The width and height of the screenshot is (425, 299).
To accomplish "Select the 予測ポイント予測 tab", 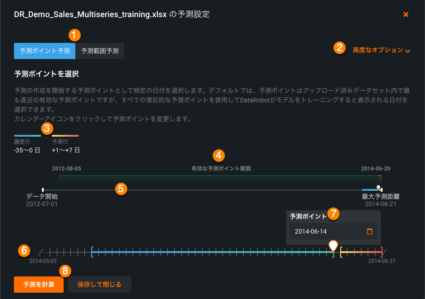I will pyautogui.click(x=45, y=51).
